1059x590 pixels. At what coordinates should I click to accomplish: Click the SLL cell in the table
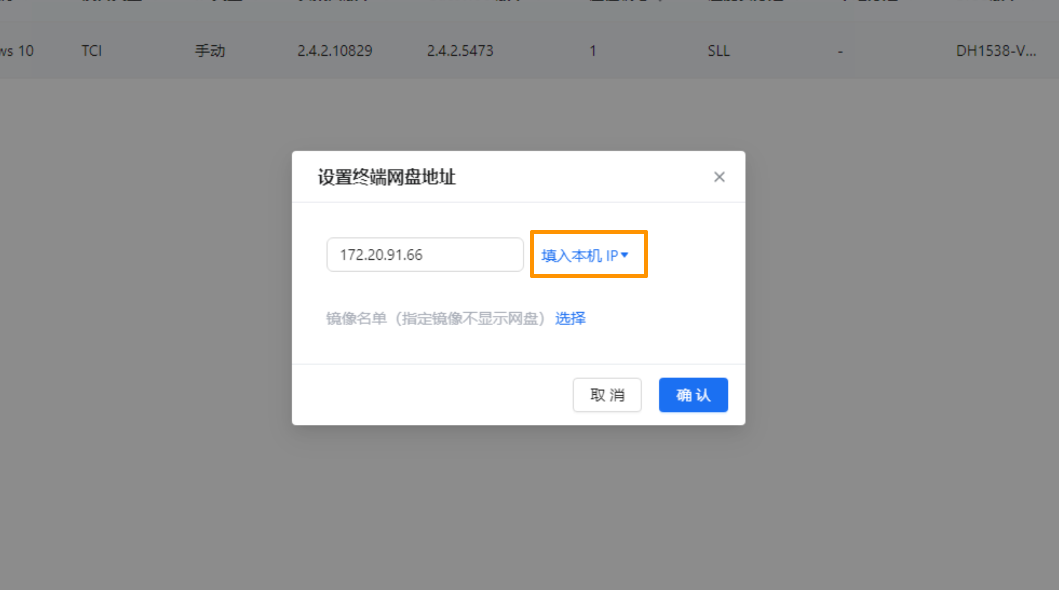coord(718,51)
